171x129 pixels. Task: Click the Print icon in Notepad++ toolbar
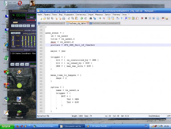click(64, 18)
